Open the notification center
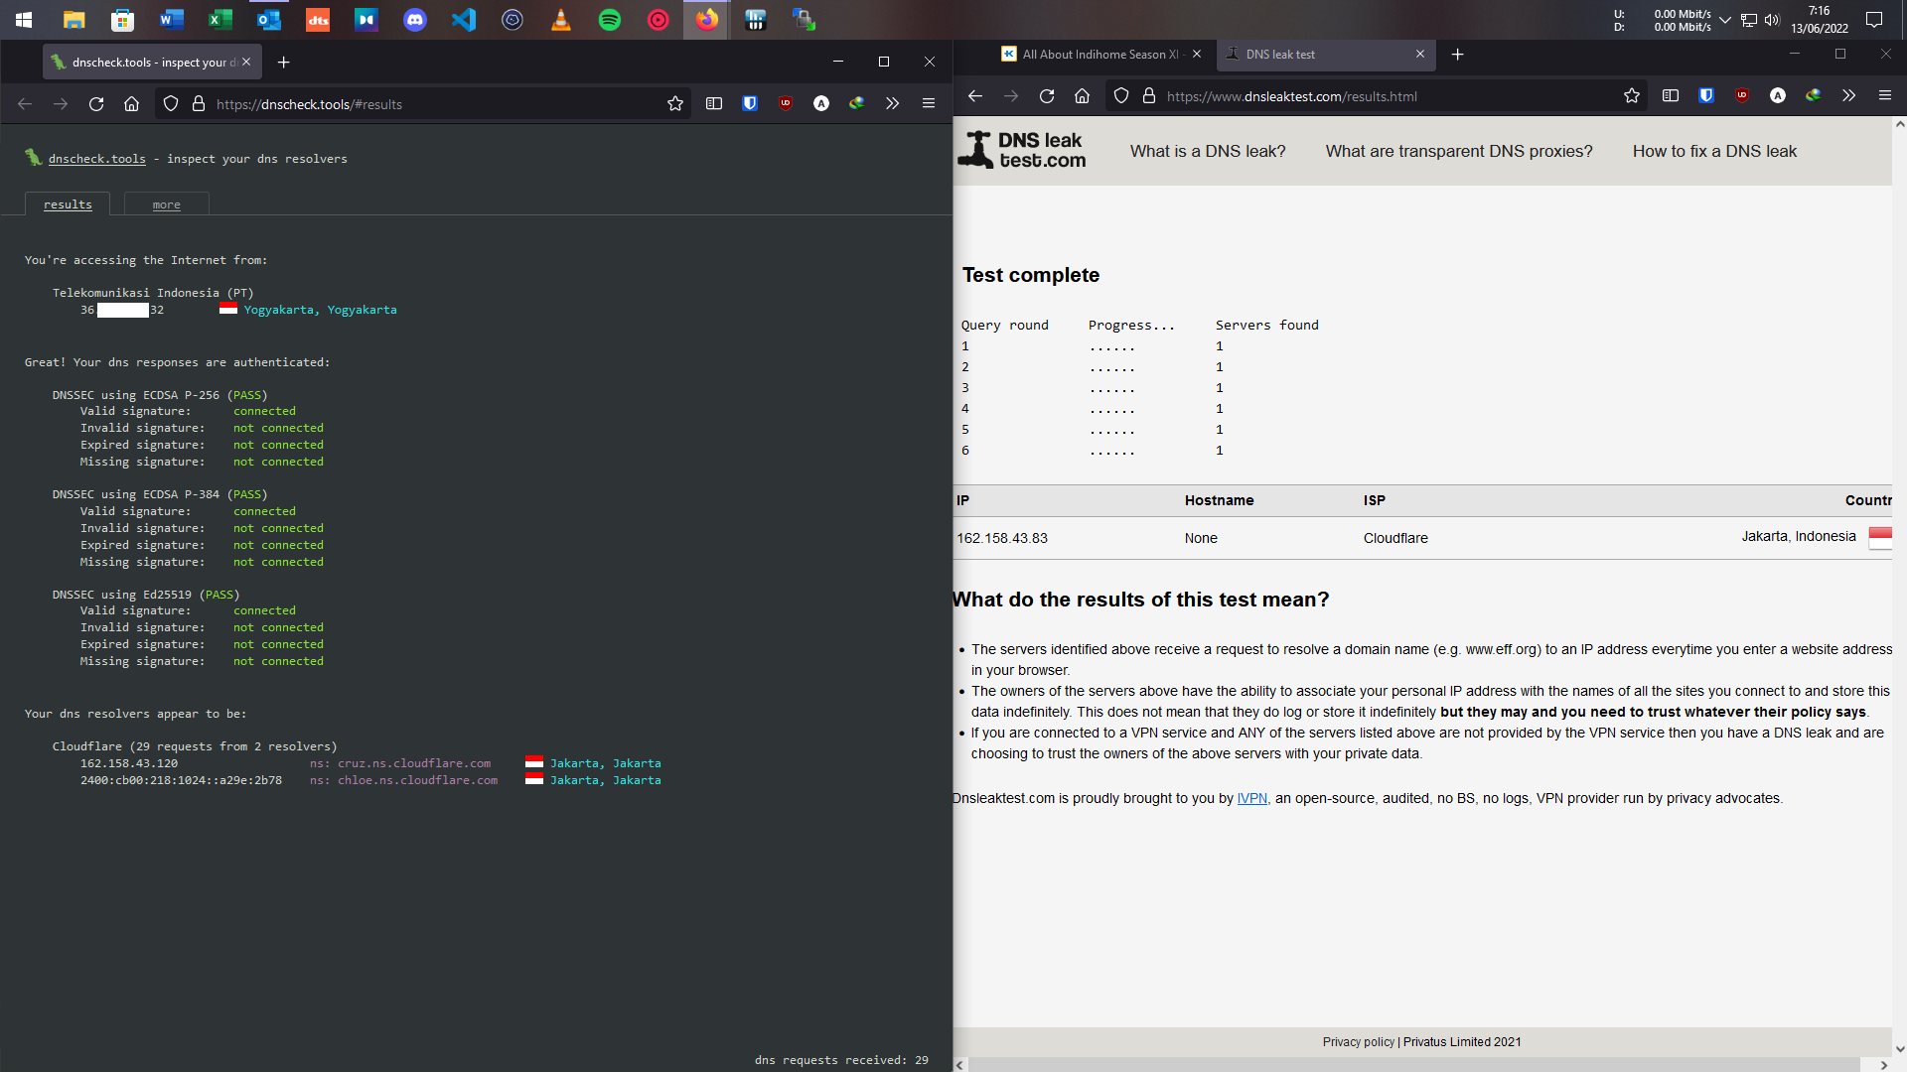This screenshot has height=1072, width=1907. coord(1874,20)
